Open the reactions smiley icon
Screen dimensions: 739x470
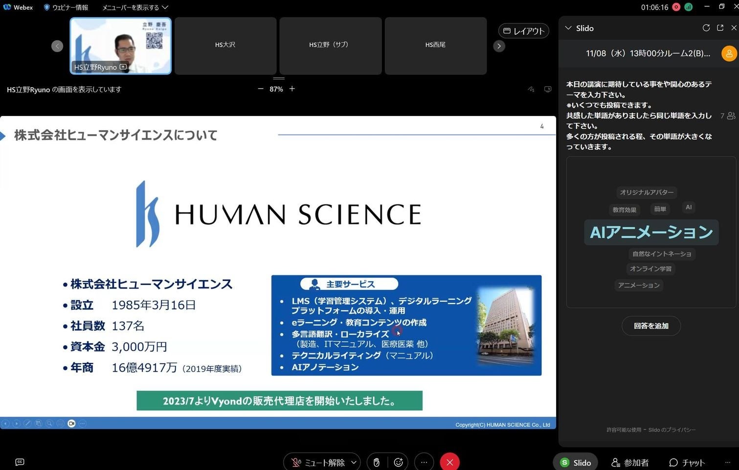click(399, 462)
